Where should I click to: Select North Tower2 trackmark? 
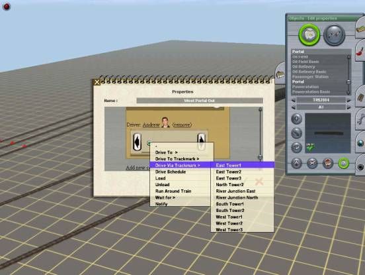click(242, 185)
